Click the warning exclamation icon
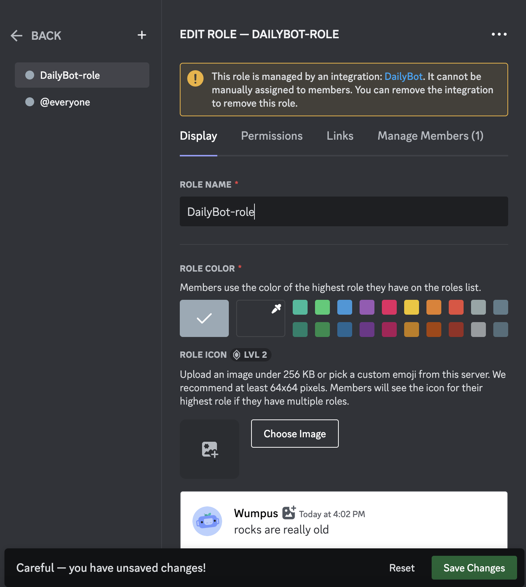 click(195, 78)
